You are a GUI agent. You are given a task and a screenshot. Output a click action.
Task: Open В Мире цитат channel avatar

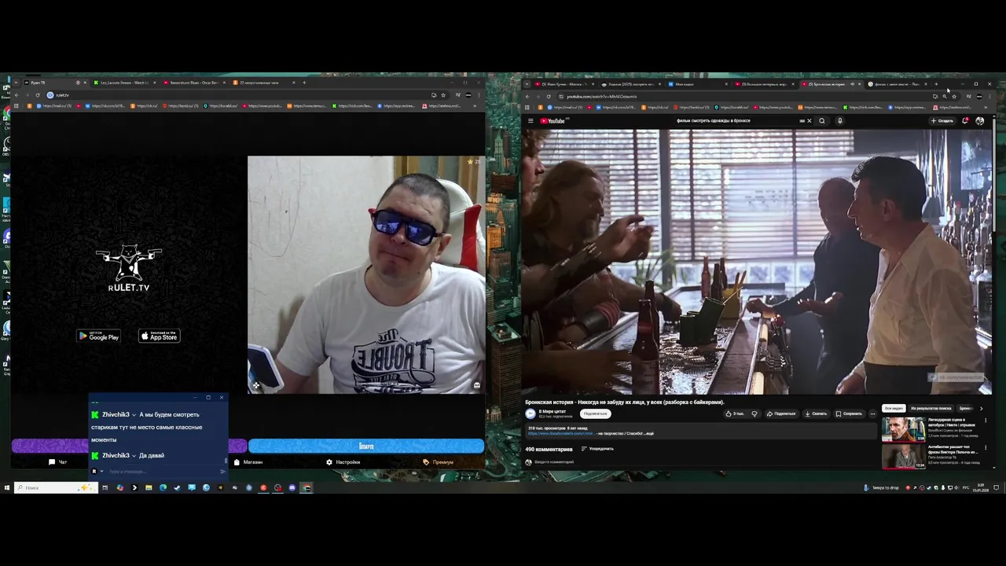click(x=531, y=413)
